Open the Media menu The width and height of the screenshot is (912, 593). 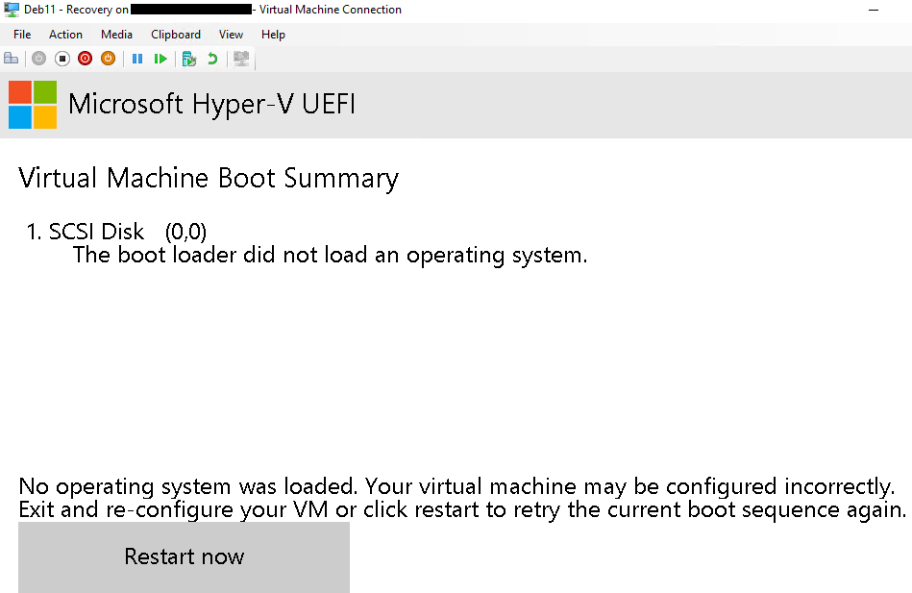[116, 35]
